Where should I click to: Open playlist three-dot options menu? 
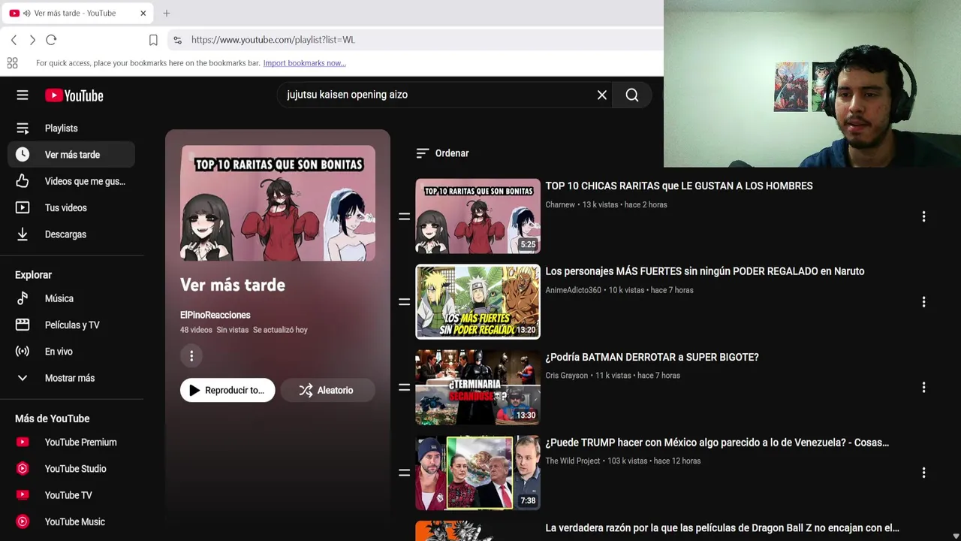point(191,355)
